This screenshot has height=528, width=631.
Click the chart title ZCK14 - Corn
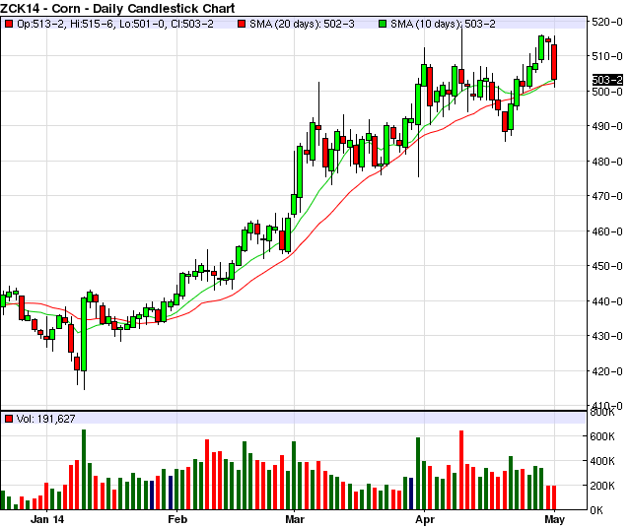[x=117, y=8]
